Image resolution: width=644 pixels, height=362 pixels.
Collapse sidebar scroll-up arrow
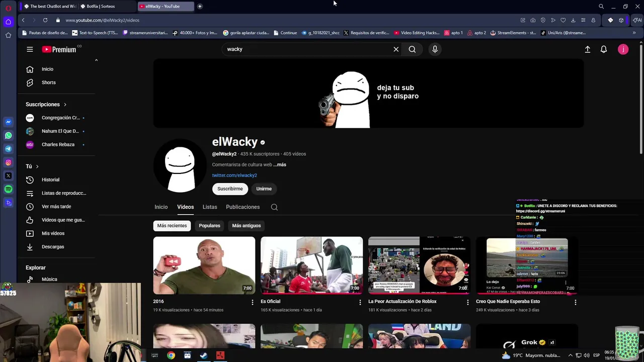click(96, 60)
